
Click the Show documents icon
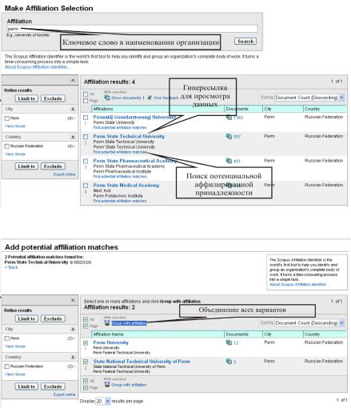point(107,98)
